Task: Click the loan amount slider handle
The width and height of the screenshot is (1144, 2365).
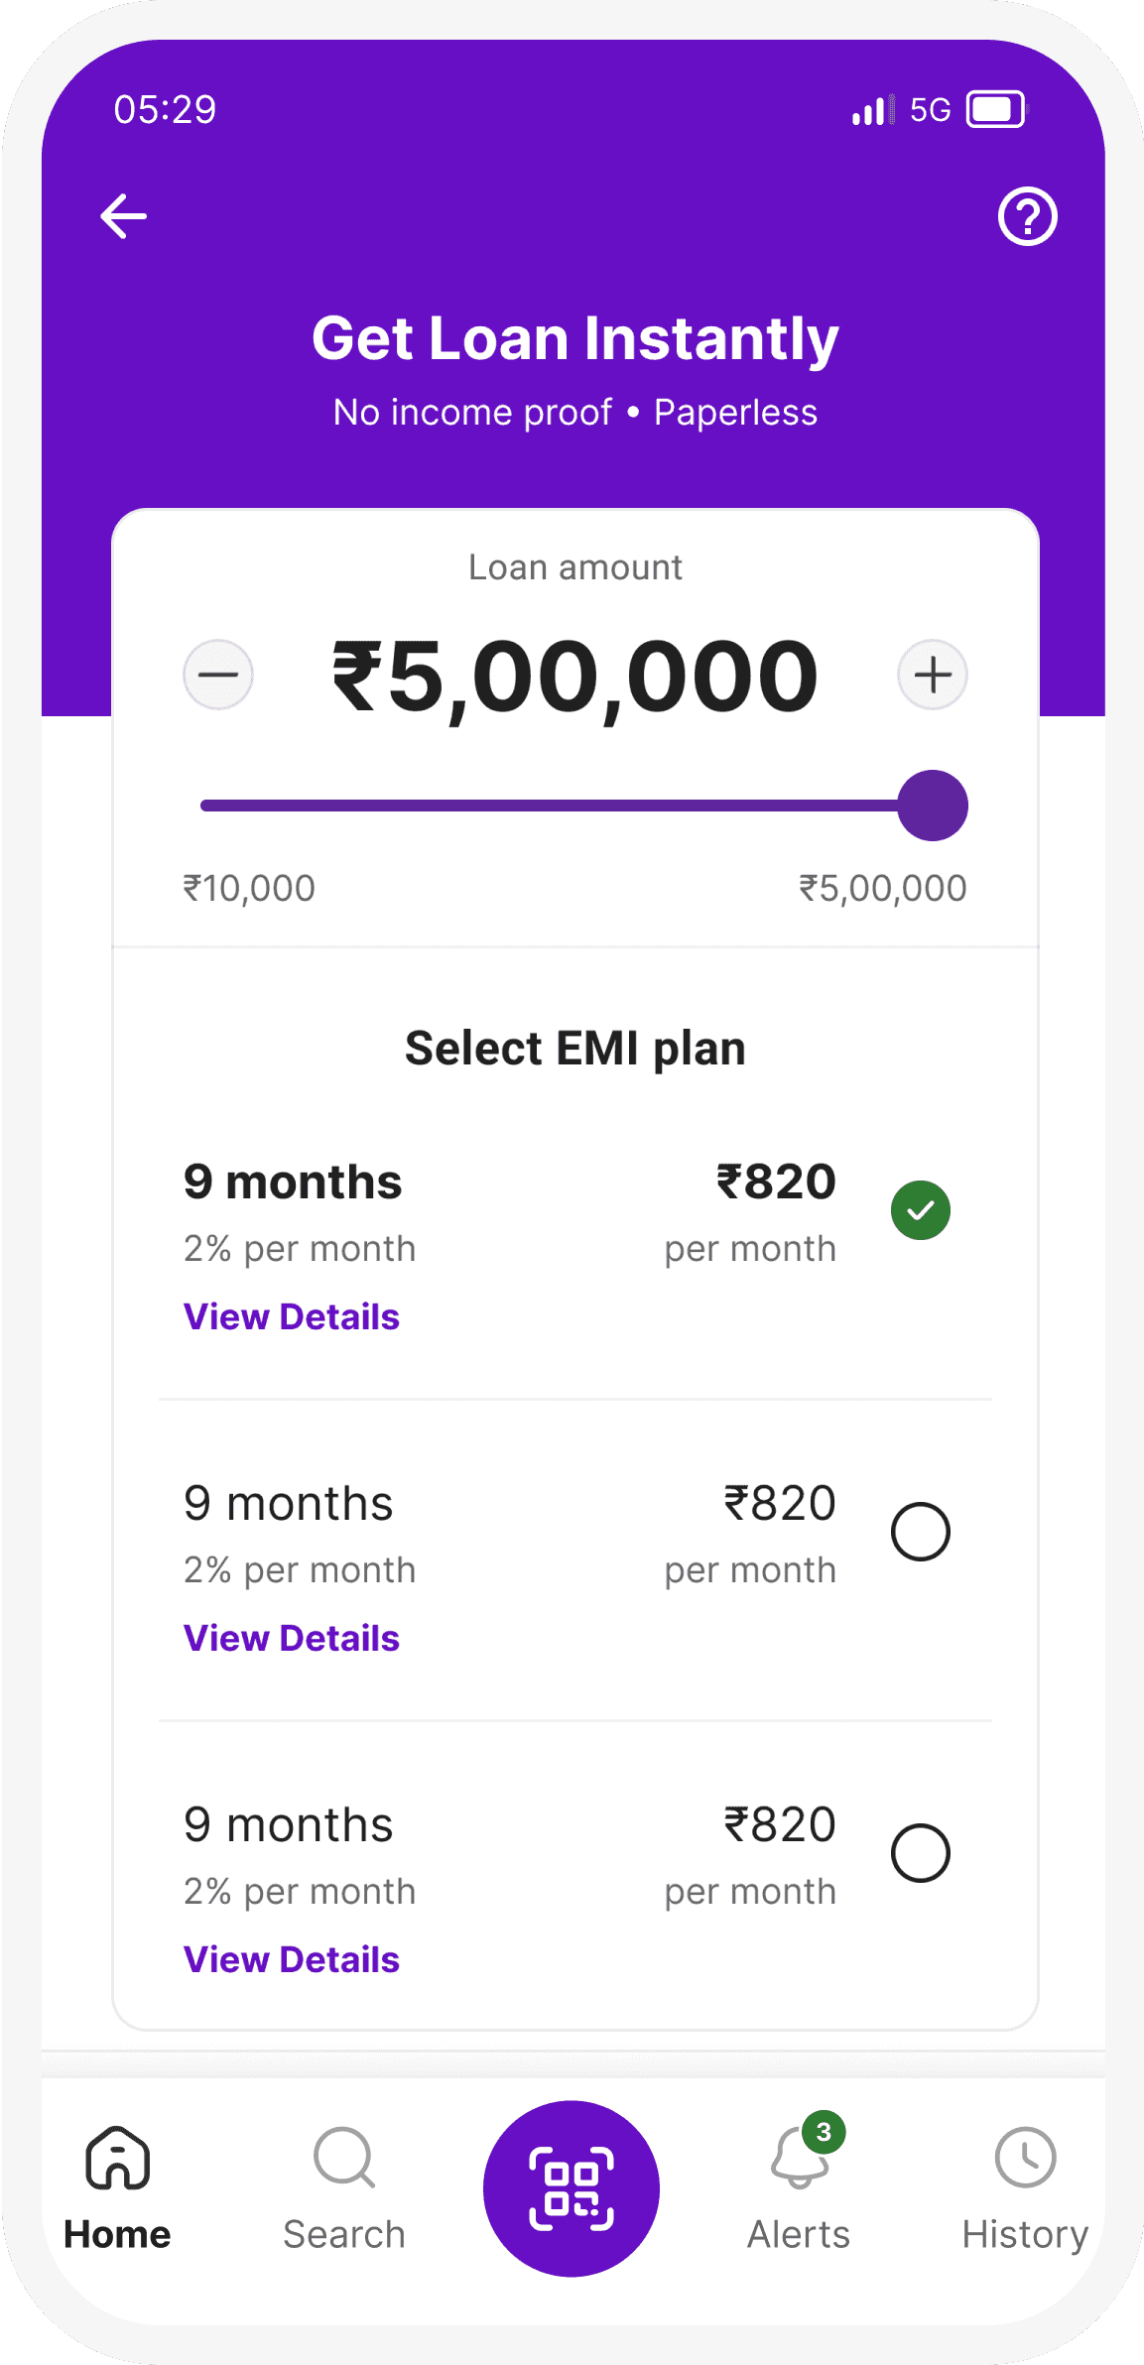Action: click(x=933, y=806)
